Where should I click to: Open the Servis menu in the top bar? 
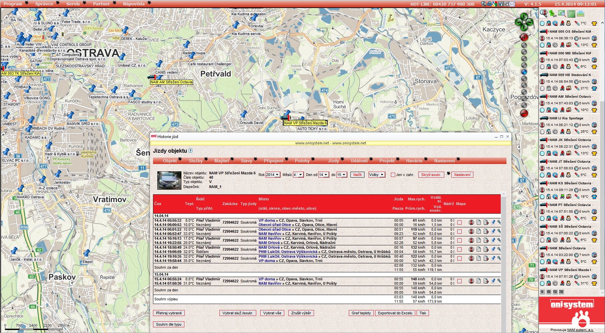tap(73, 4)
